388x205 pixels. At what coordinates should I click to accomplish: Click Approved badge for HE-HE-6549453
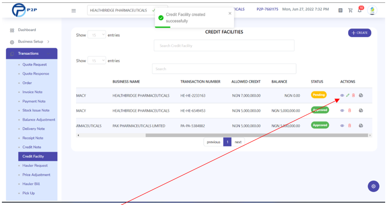click(x=320, y=110)
